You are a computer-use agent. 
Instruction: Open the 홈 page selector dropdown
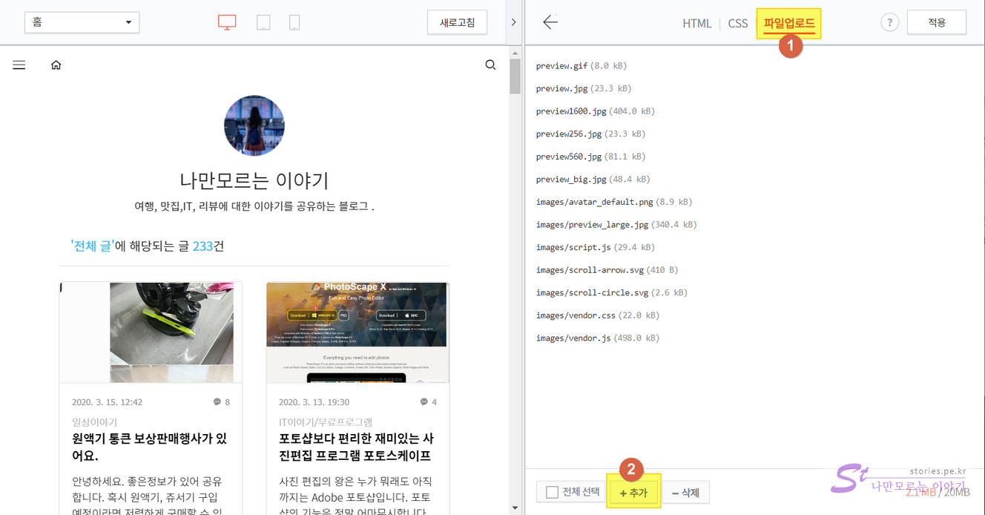coord(82,22)
